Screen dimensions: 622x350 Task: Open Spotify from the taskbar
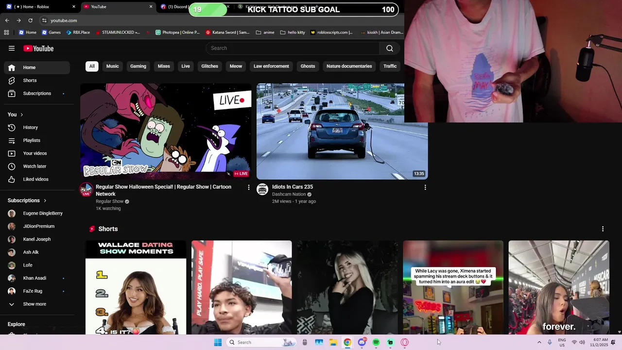coord(376,342)
